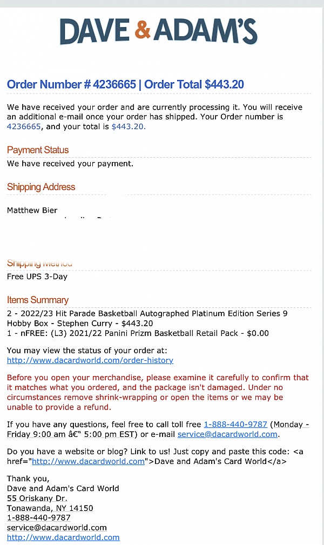This screenshot has height=545, width=324.
Task: Call the toll free 1-888-440-9787 link
Action: click(x=235, y=425)
